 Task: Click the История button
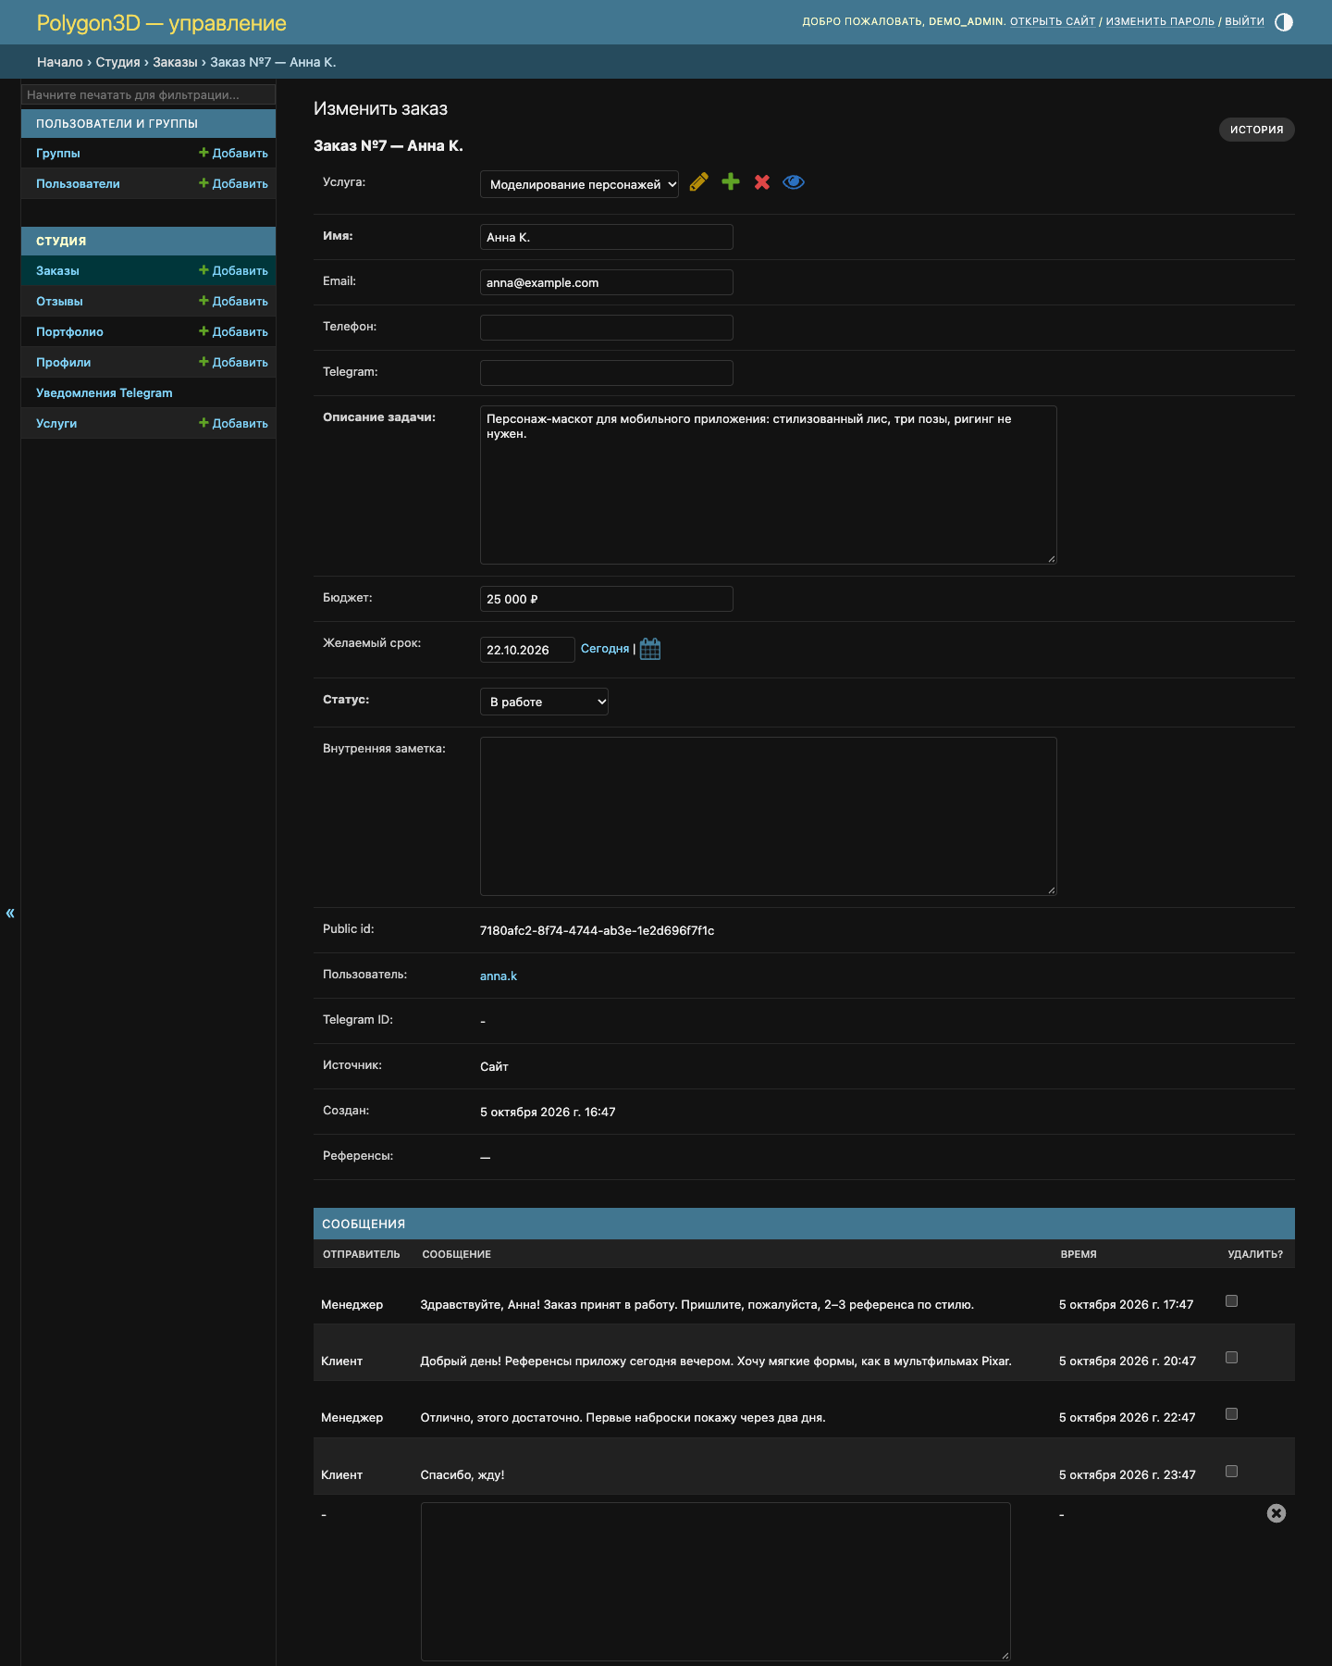point(1256,130)
